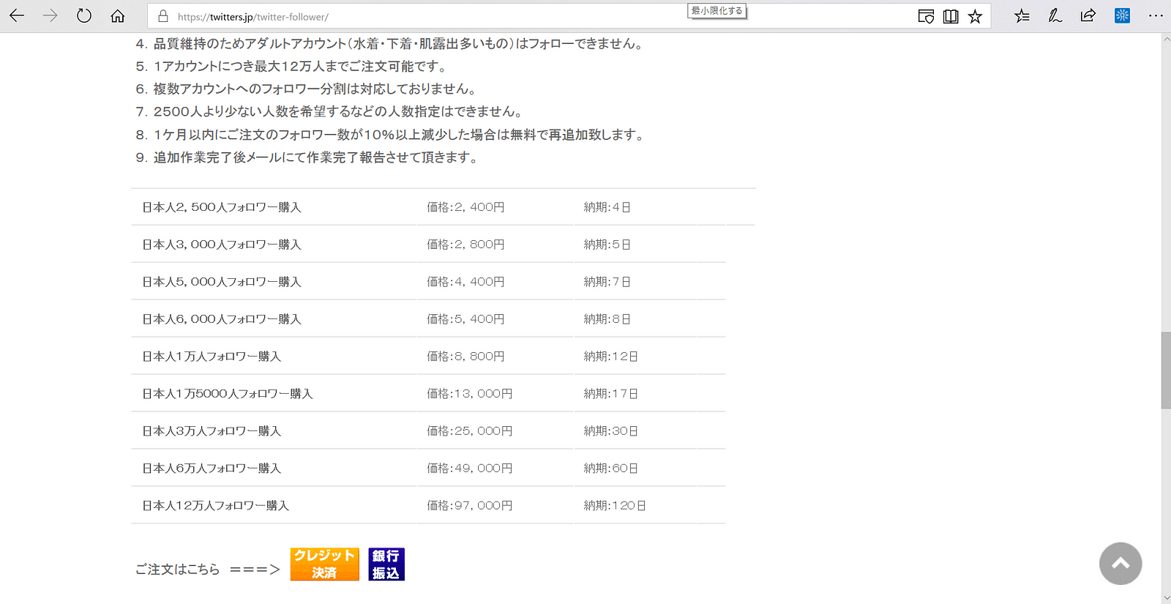Click the round scroll-to-top arrow button
The height and width of the screenshot is (604, 1171).
(x=1120, y=564)
